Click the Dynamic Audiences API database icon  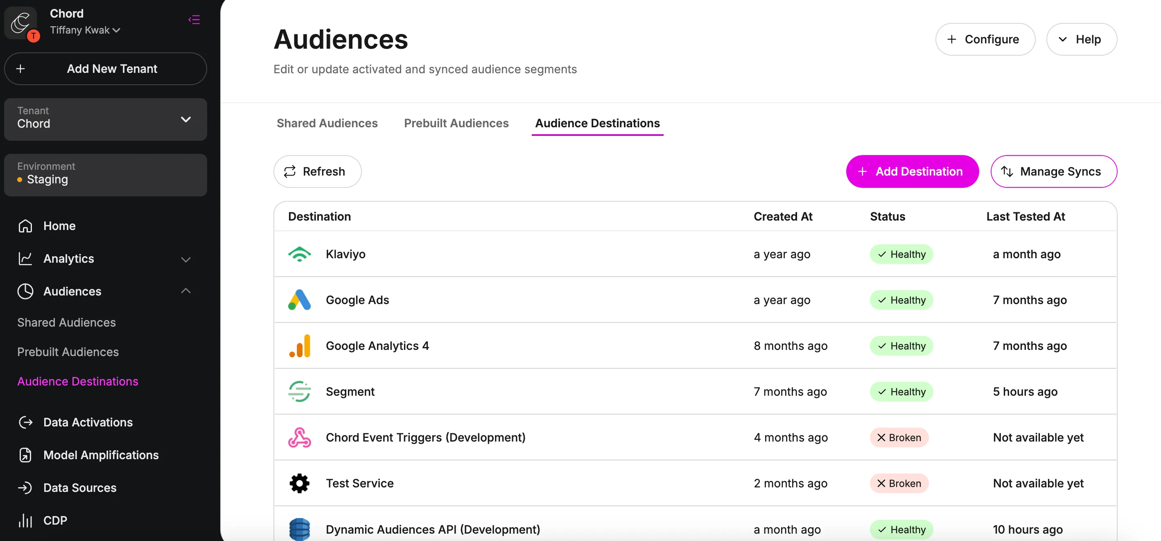tap(299, 529)
